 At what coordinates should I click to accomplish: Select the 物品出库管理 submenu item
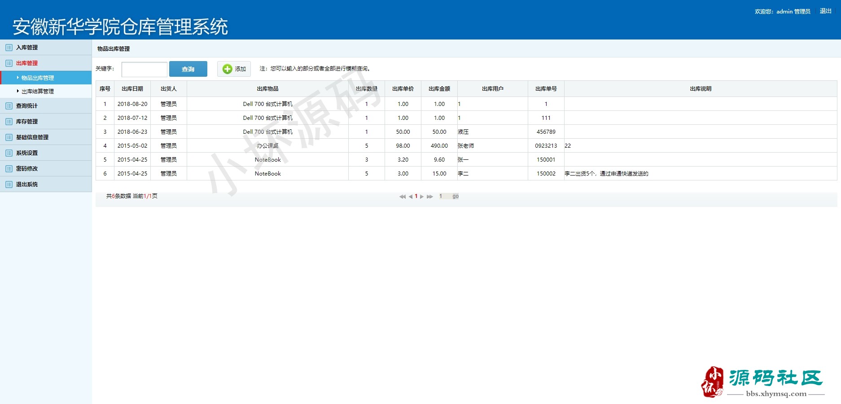[x=38, y=78]
